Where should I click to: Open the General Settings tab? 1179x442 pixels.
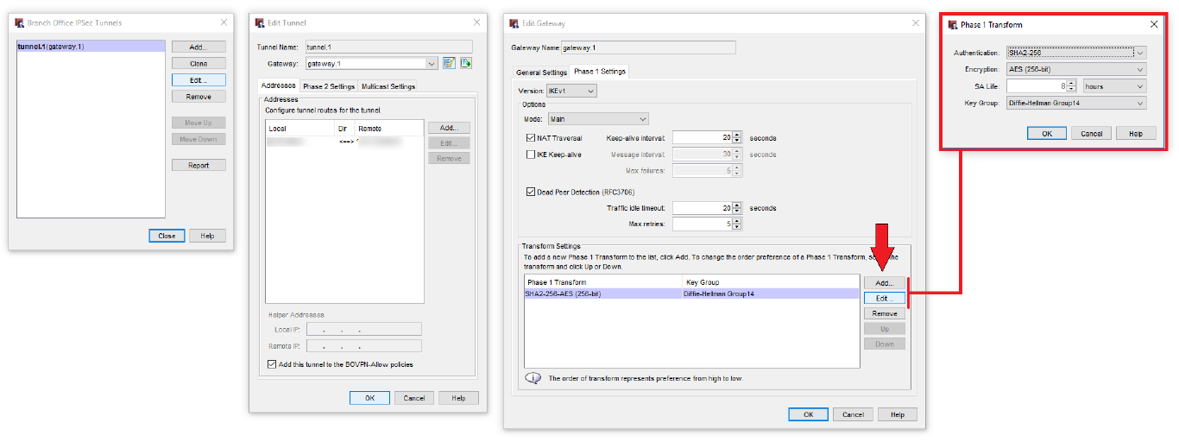coord(541,73)
